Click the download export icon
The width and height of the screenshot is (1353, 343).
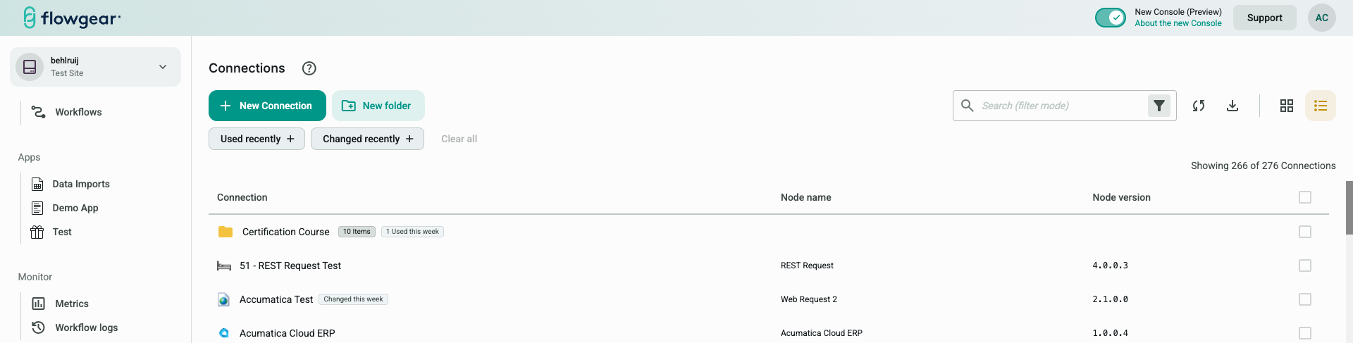(1232, 106)
